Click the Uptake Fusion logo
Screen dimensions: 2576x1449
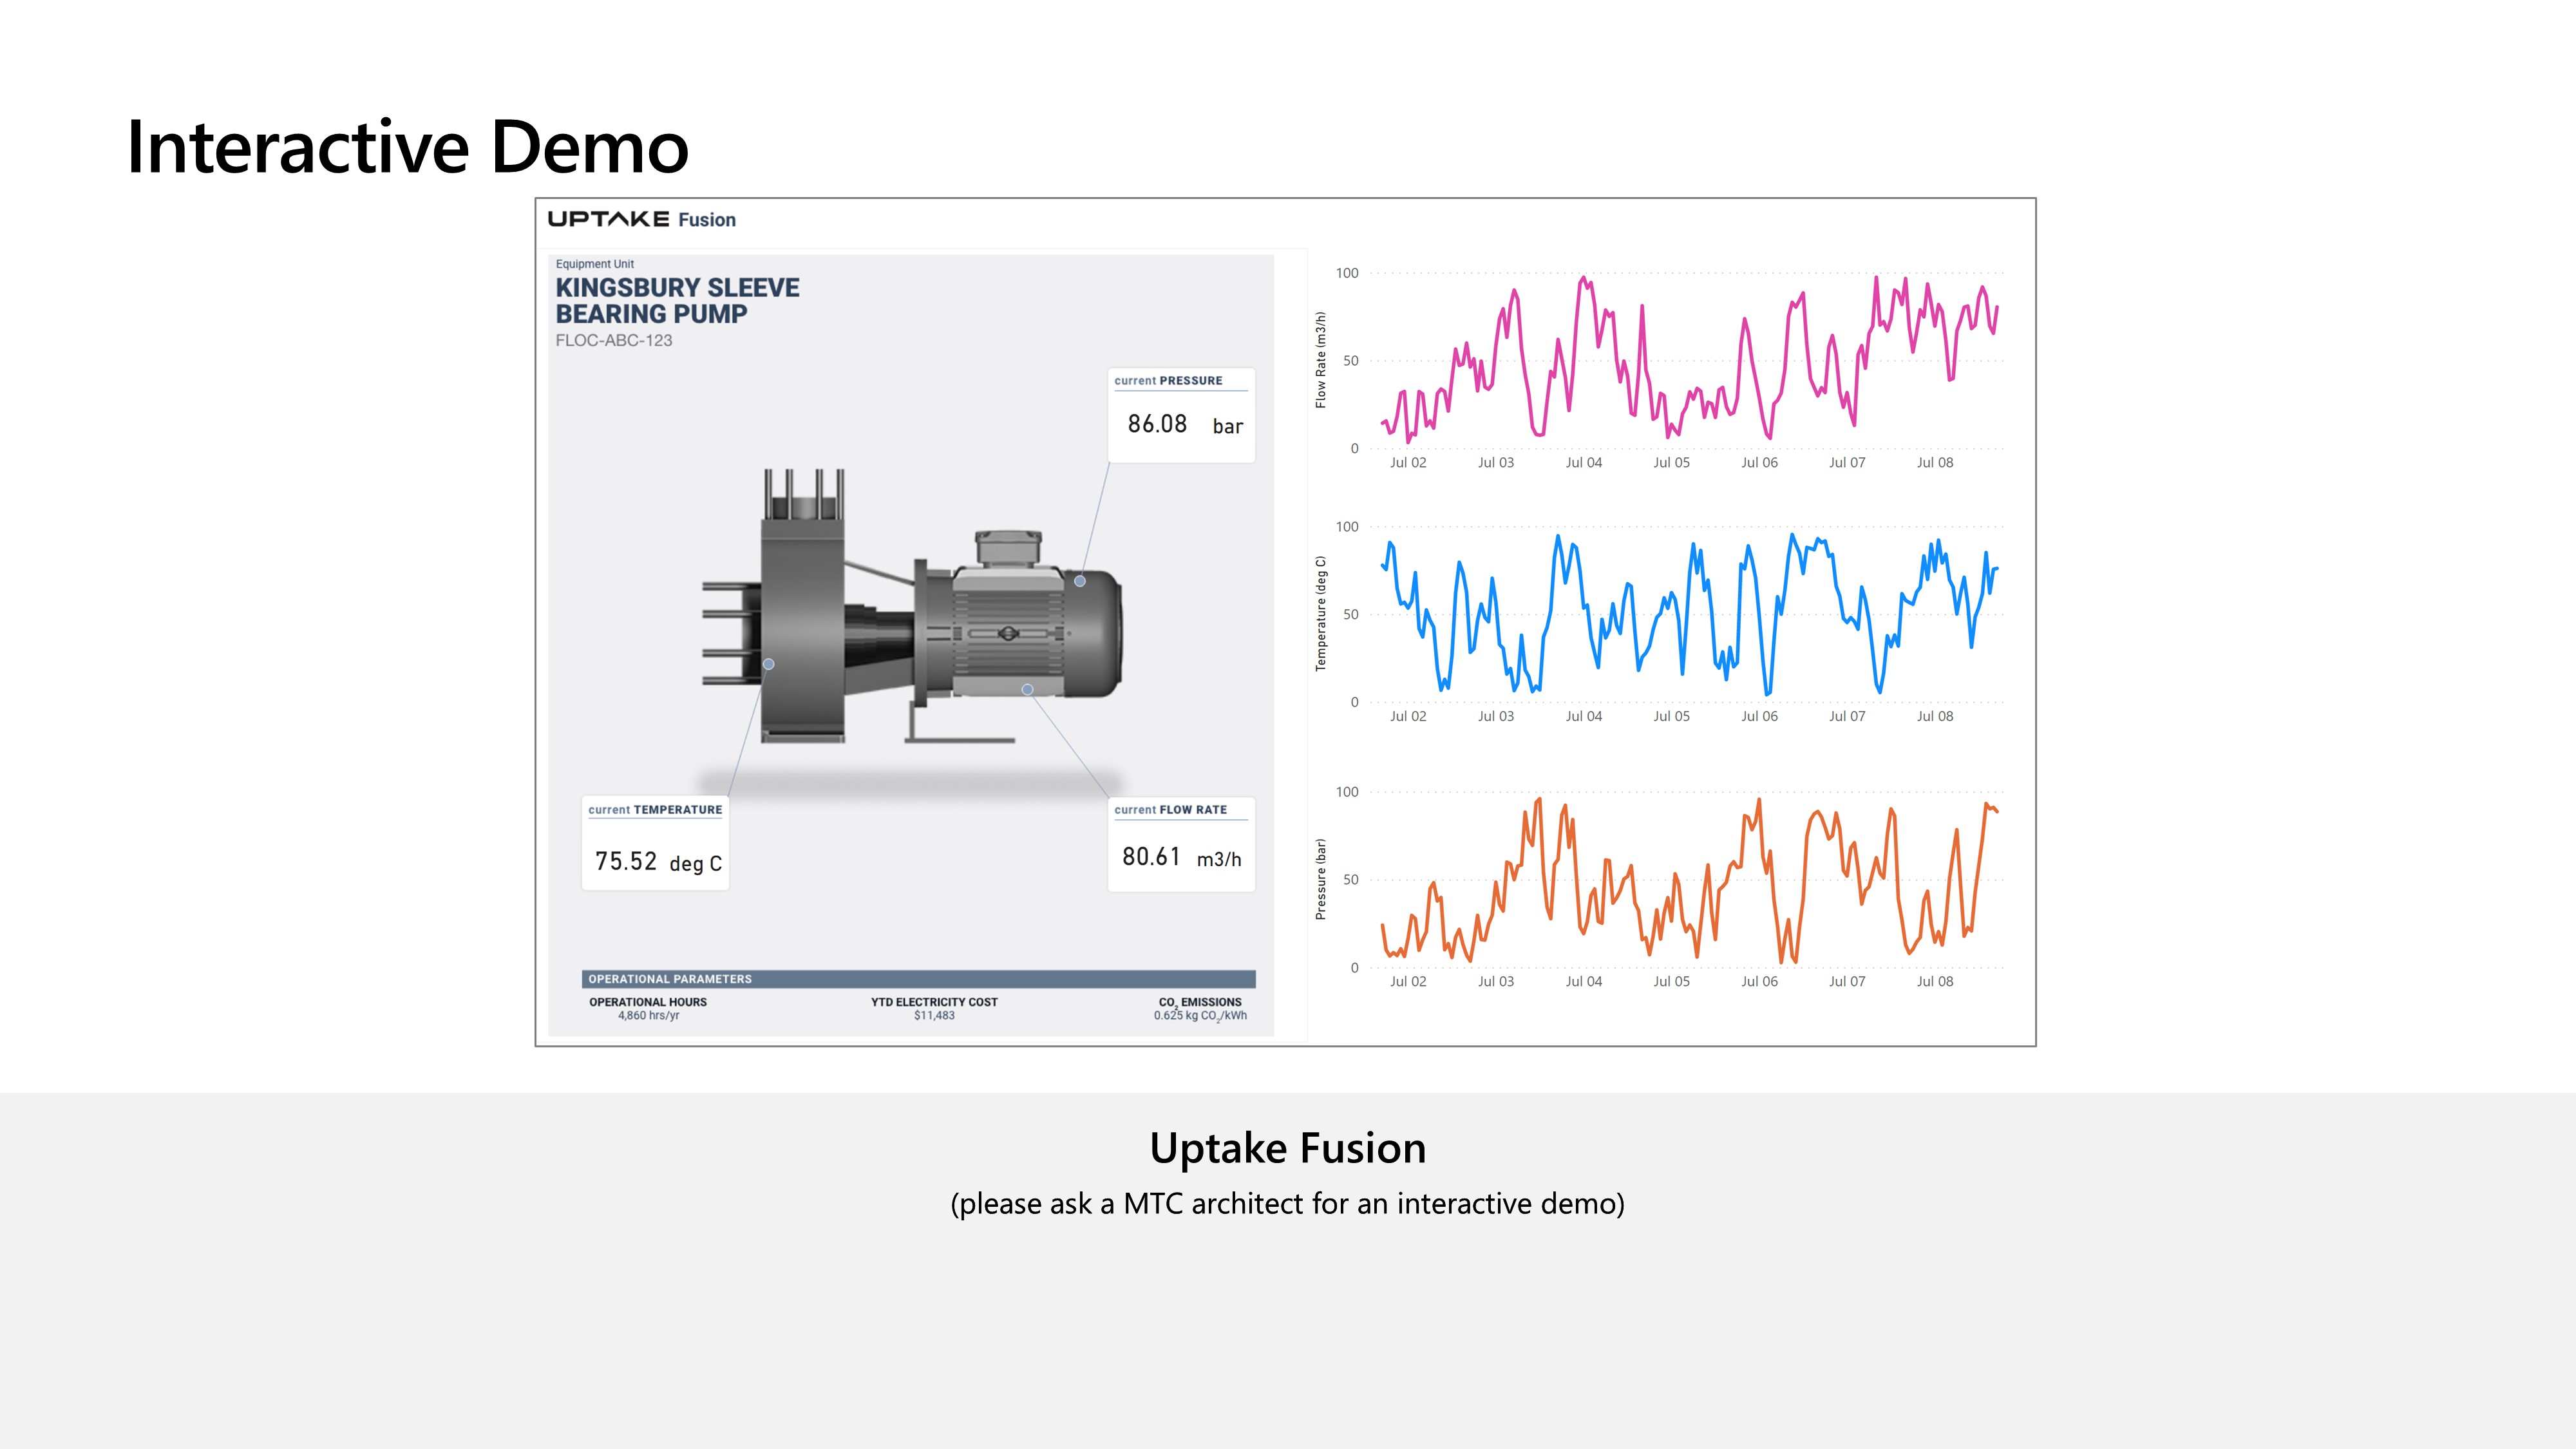tap(641, 219)
